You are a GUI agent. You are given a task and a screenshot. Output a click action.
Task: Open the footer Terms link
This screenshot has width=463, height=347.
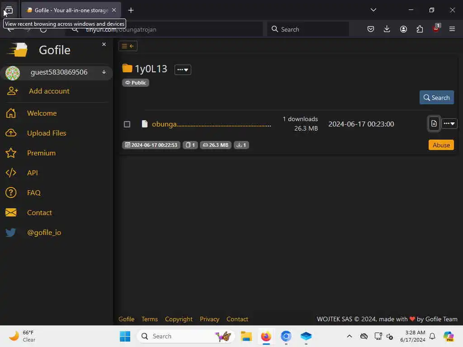point(149,319)
